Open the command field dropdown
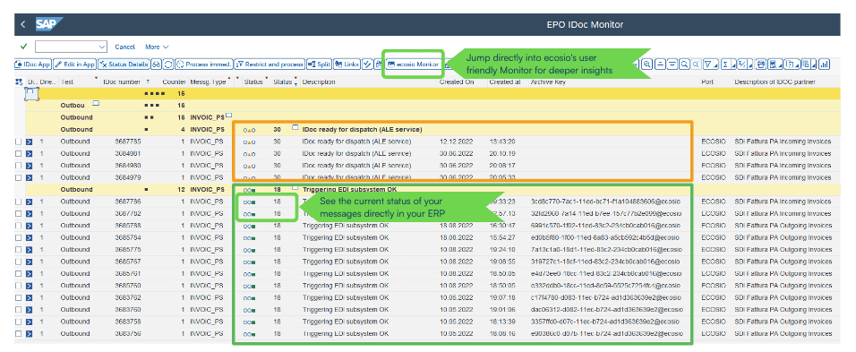 (101, 47)
